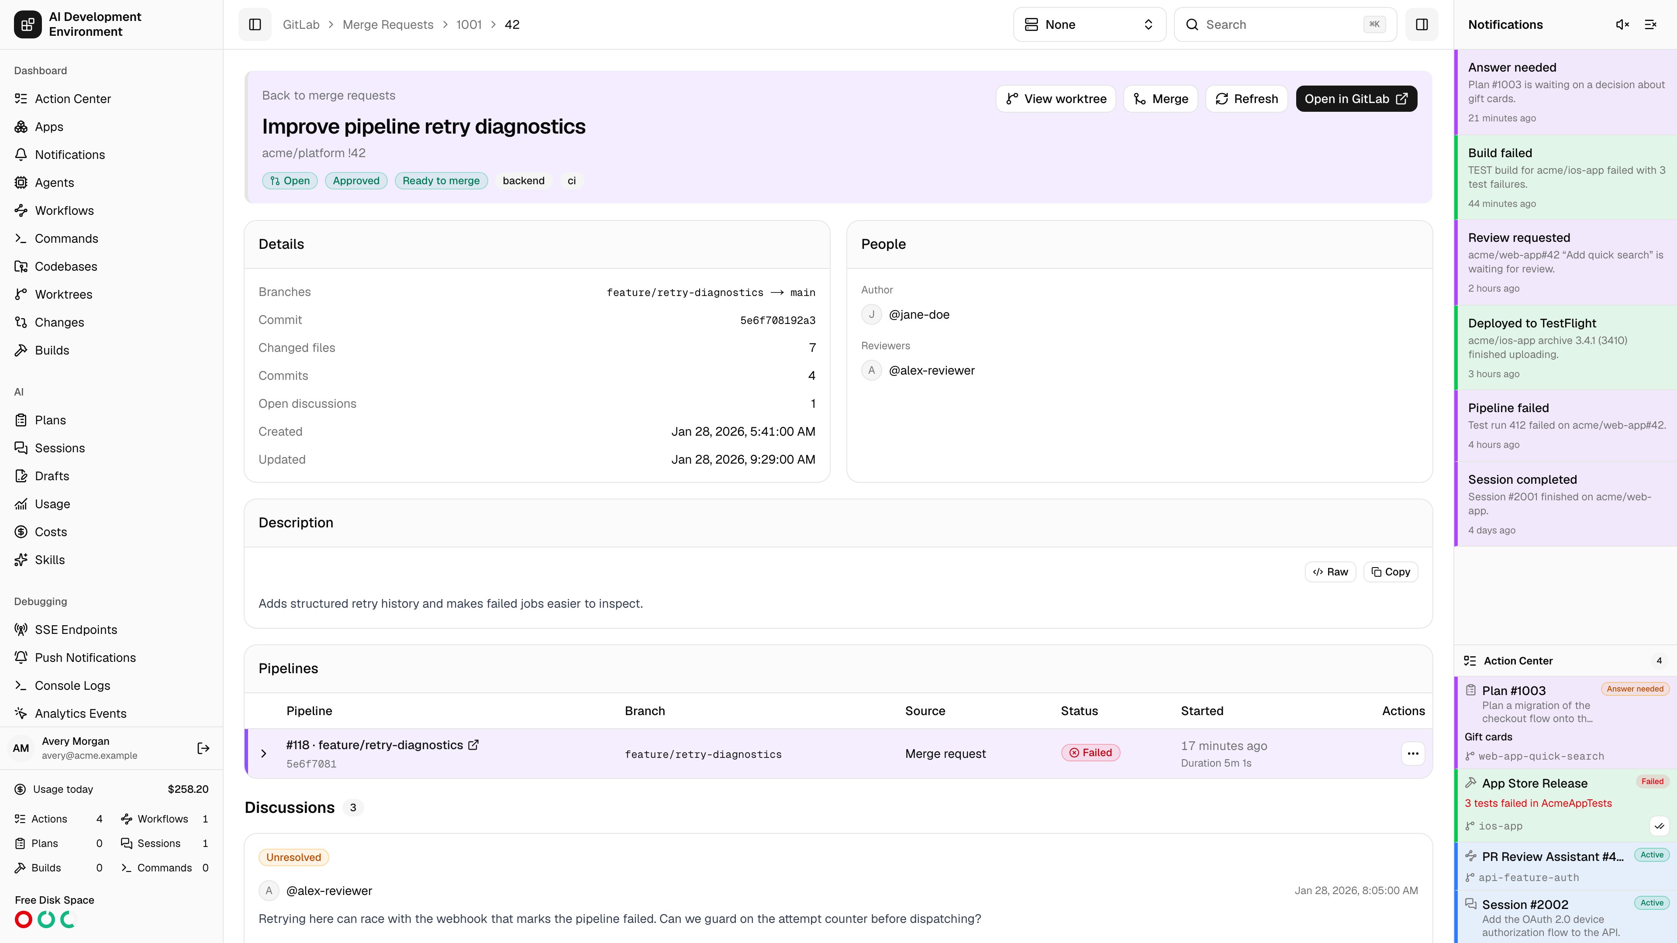The width and height of the screenshot is (1677, 943).
Task: Open Agents page from sidebar
Action: [x=111, y=182]
